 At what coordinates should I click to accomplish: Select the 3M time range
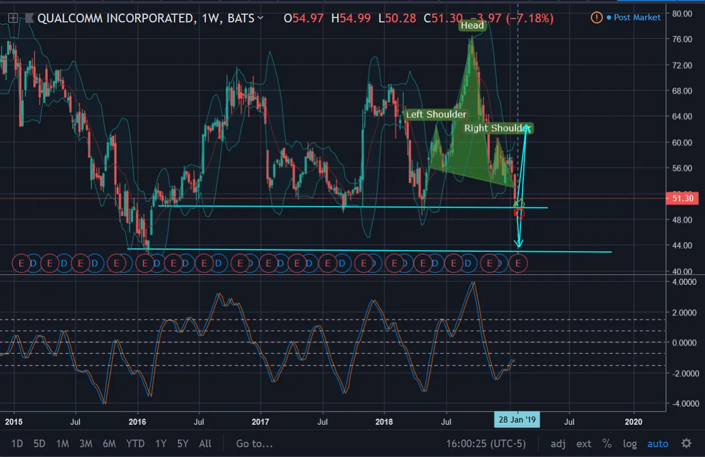pos(85,444)
